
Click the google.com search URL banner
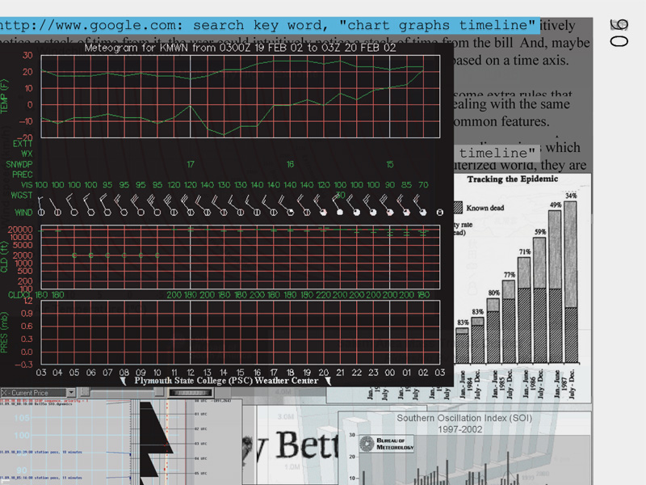268,25
